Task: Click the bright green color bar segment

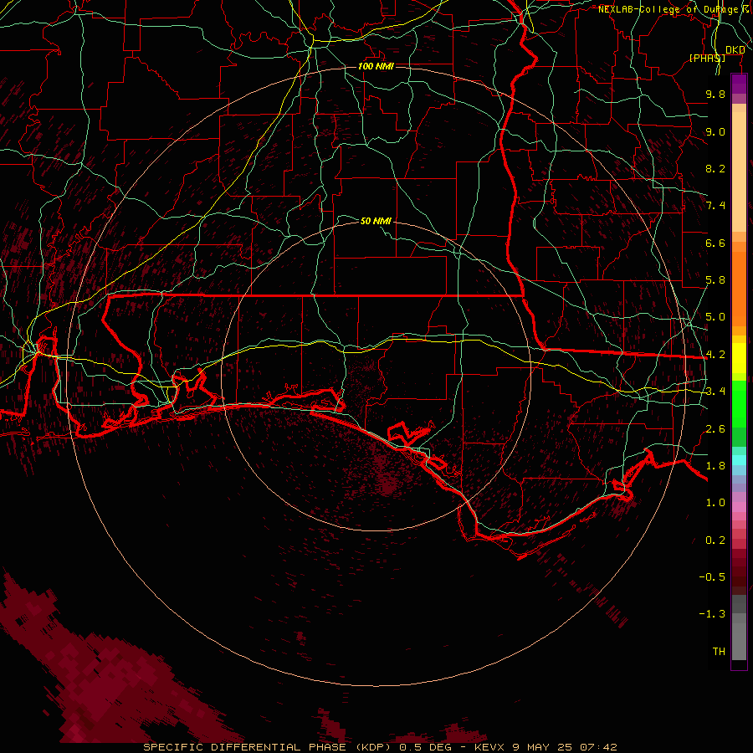Action: tap(739, 403)
